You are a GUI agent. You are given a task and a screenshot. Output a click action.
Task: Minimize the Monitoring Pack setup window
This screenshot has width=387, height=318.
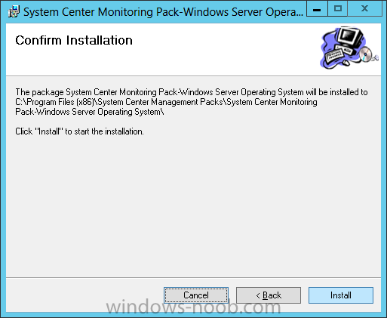pyautogui.click(x=317, y=9)
